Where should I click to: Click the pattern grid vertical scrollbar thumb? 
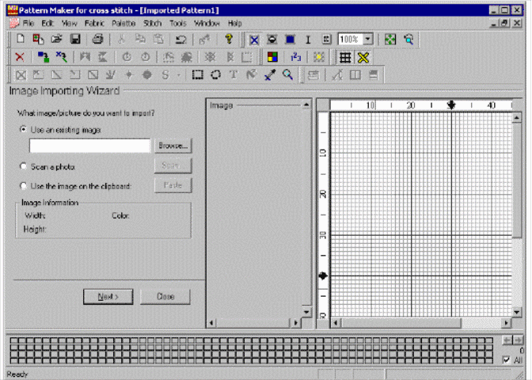pyautogui.click(x=516, y=180)
